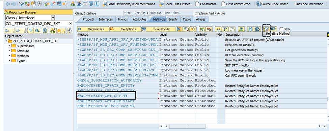
Task: Expand the Attribute folder node
Action: [x=9, y=51]
